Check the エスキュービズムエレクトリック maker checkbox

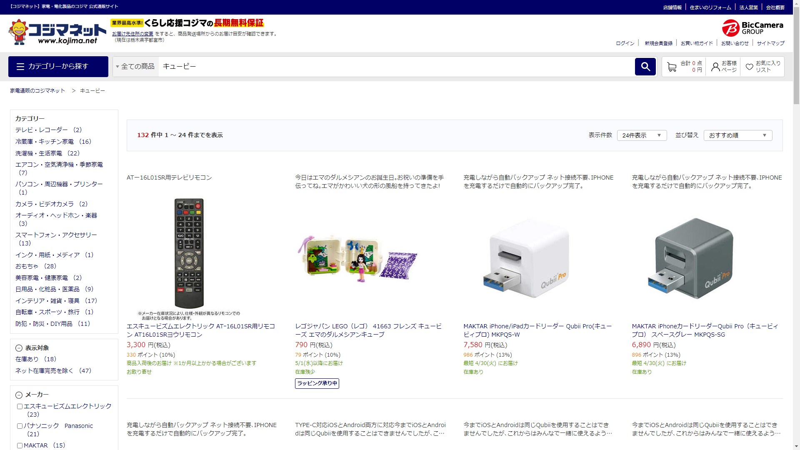(20, 407)
